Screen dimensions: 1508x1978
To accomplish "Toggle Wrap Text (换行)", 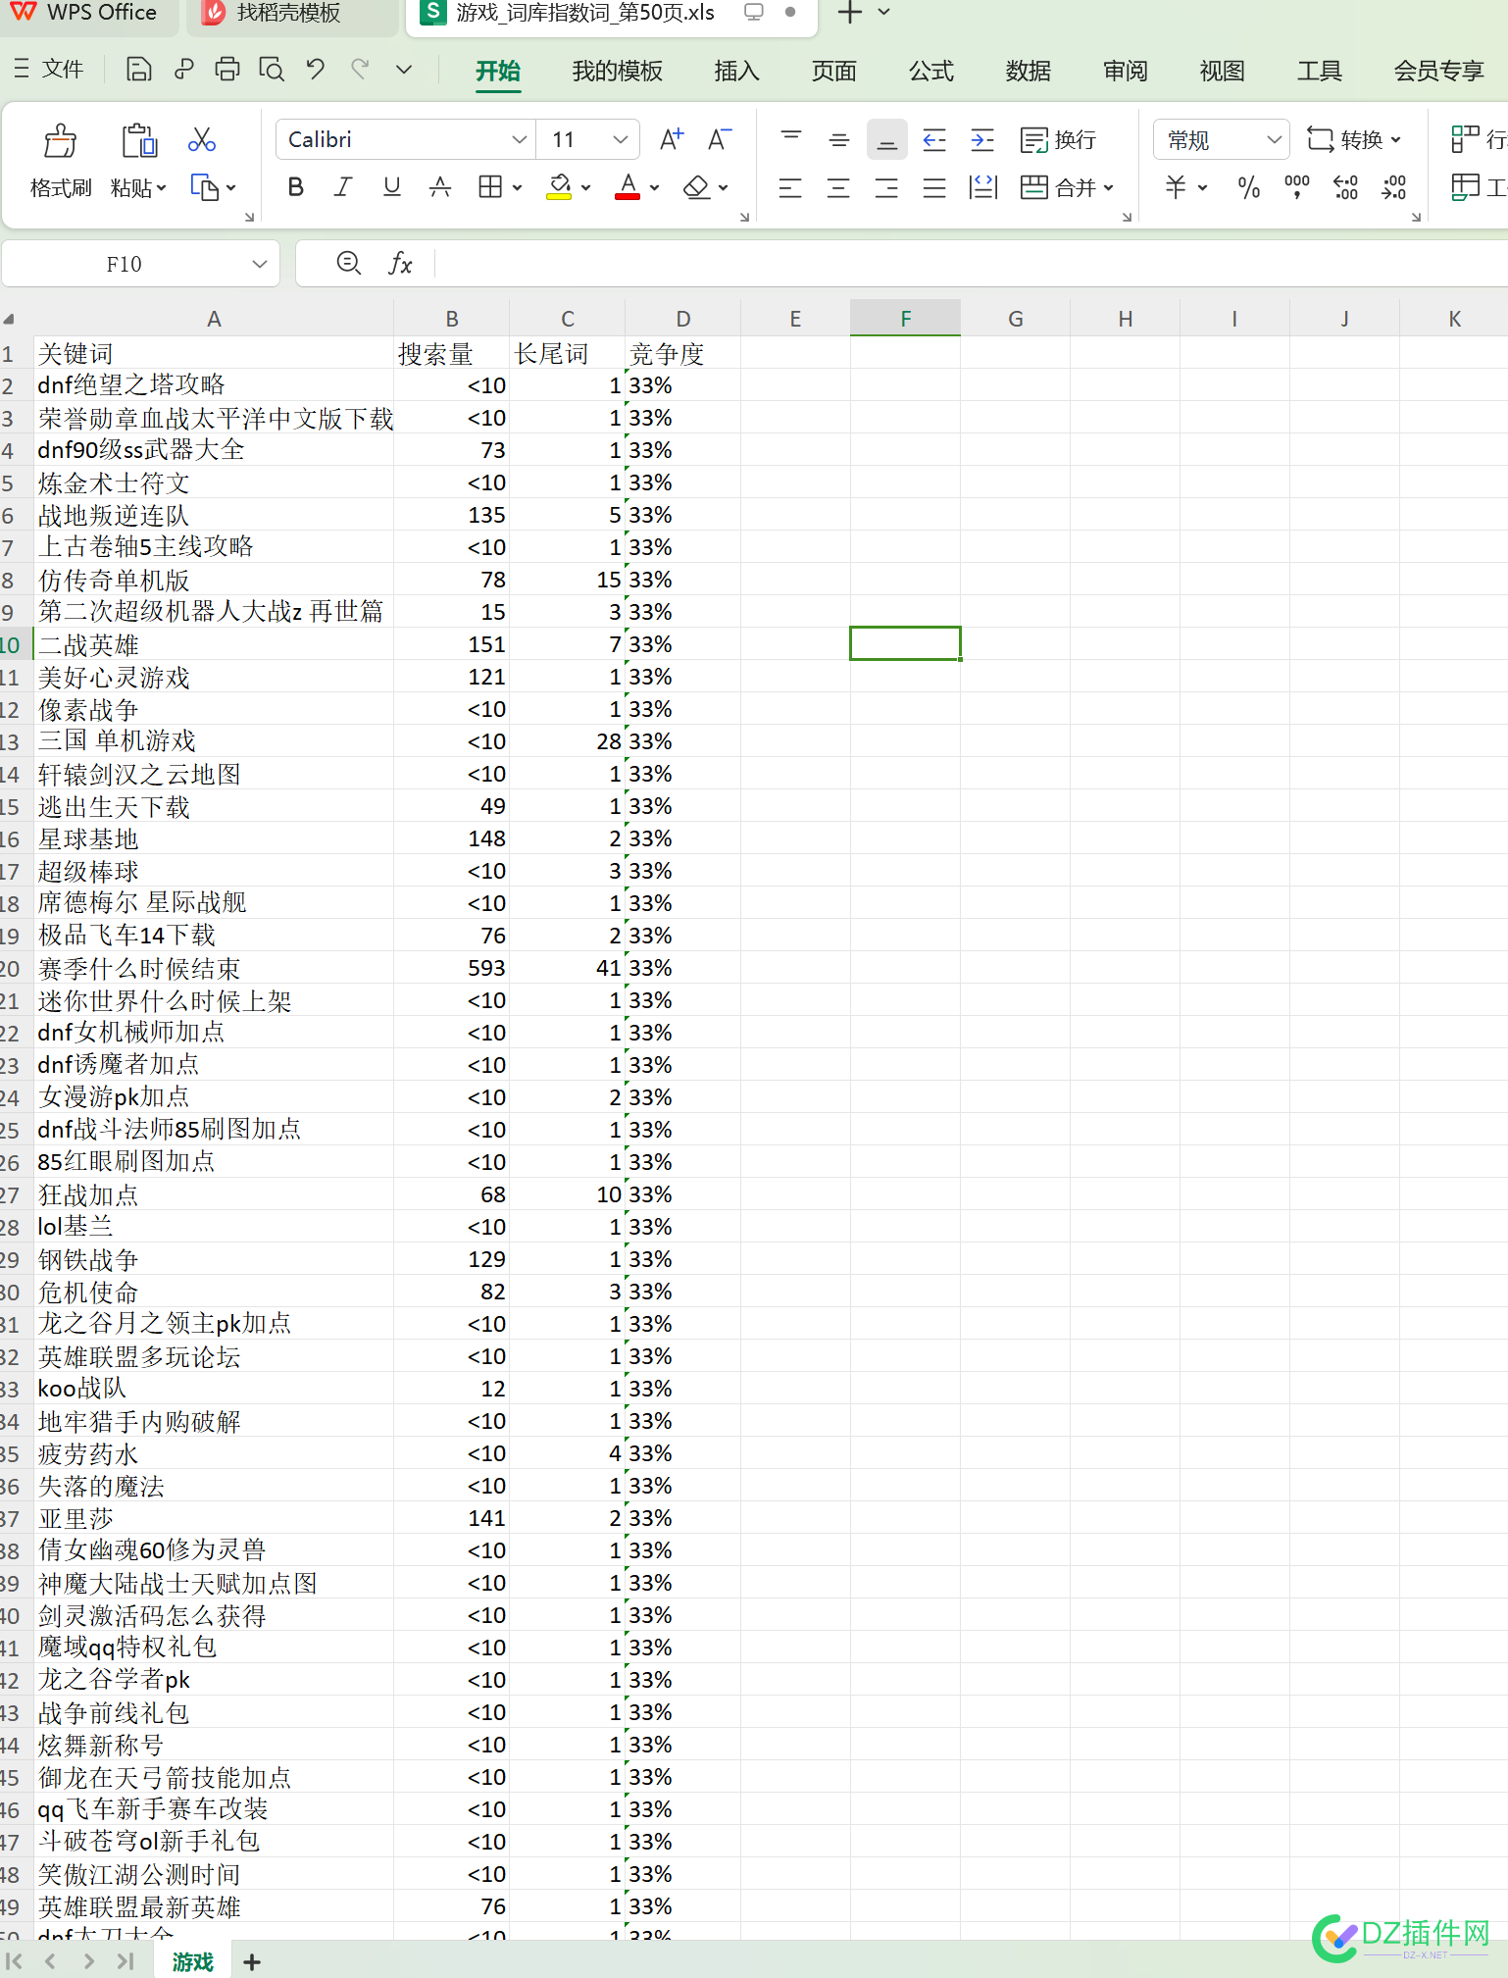I will (x=1058, y=140).
